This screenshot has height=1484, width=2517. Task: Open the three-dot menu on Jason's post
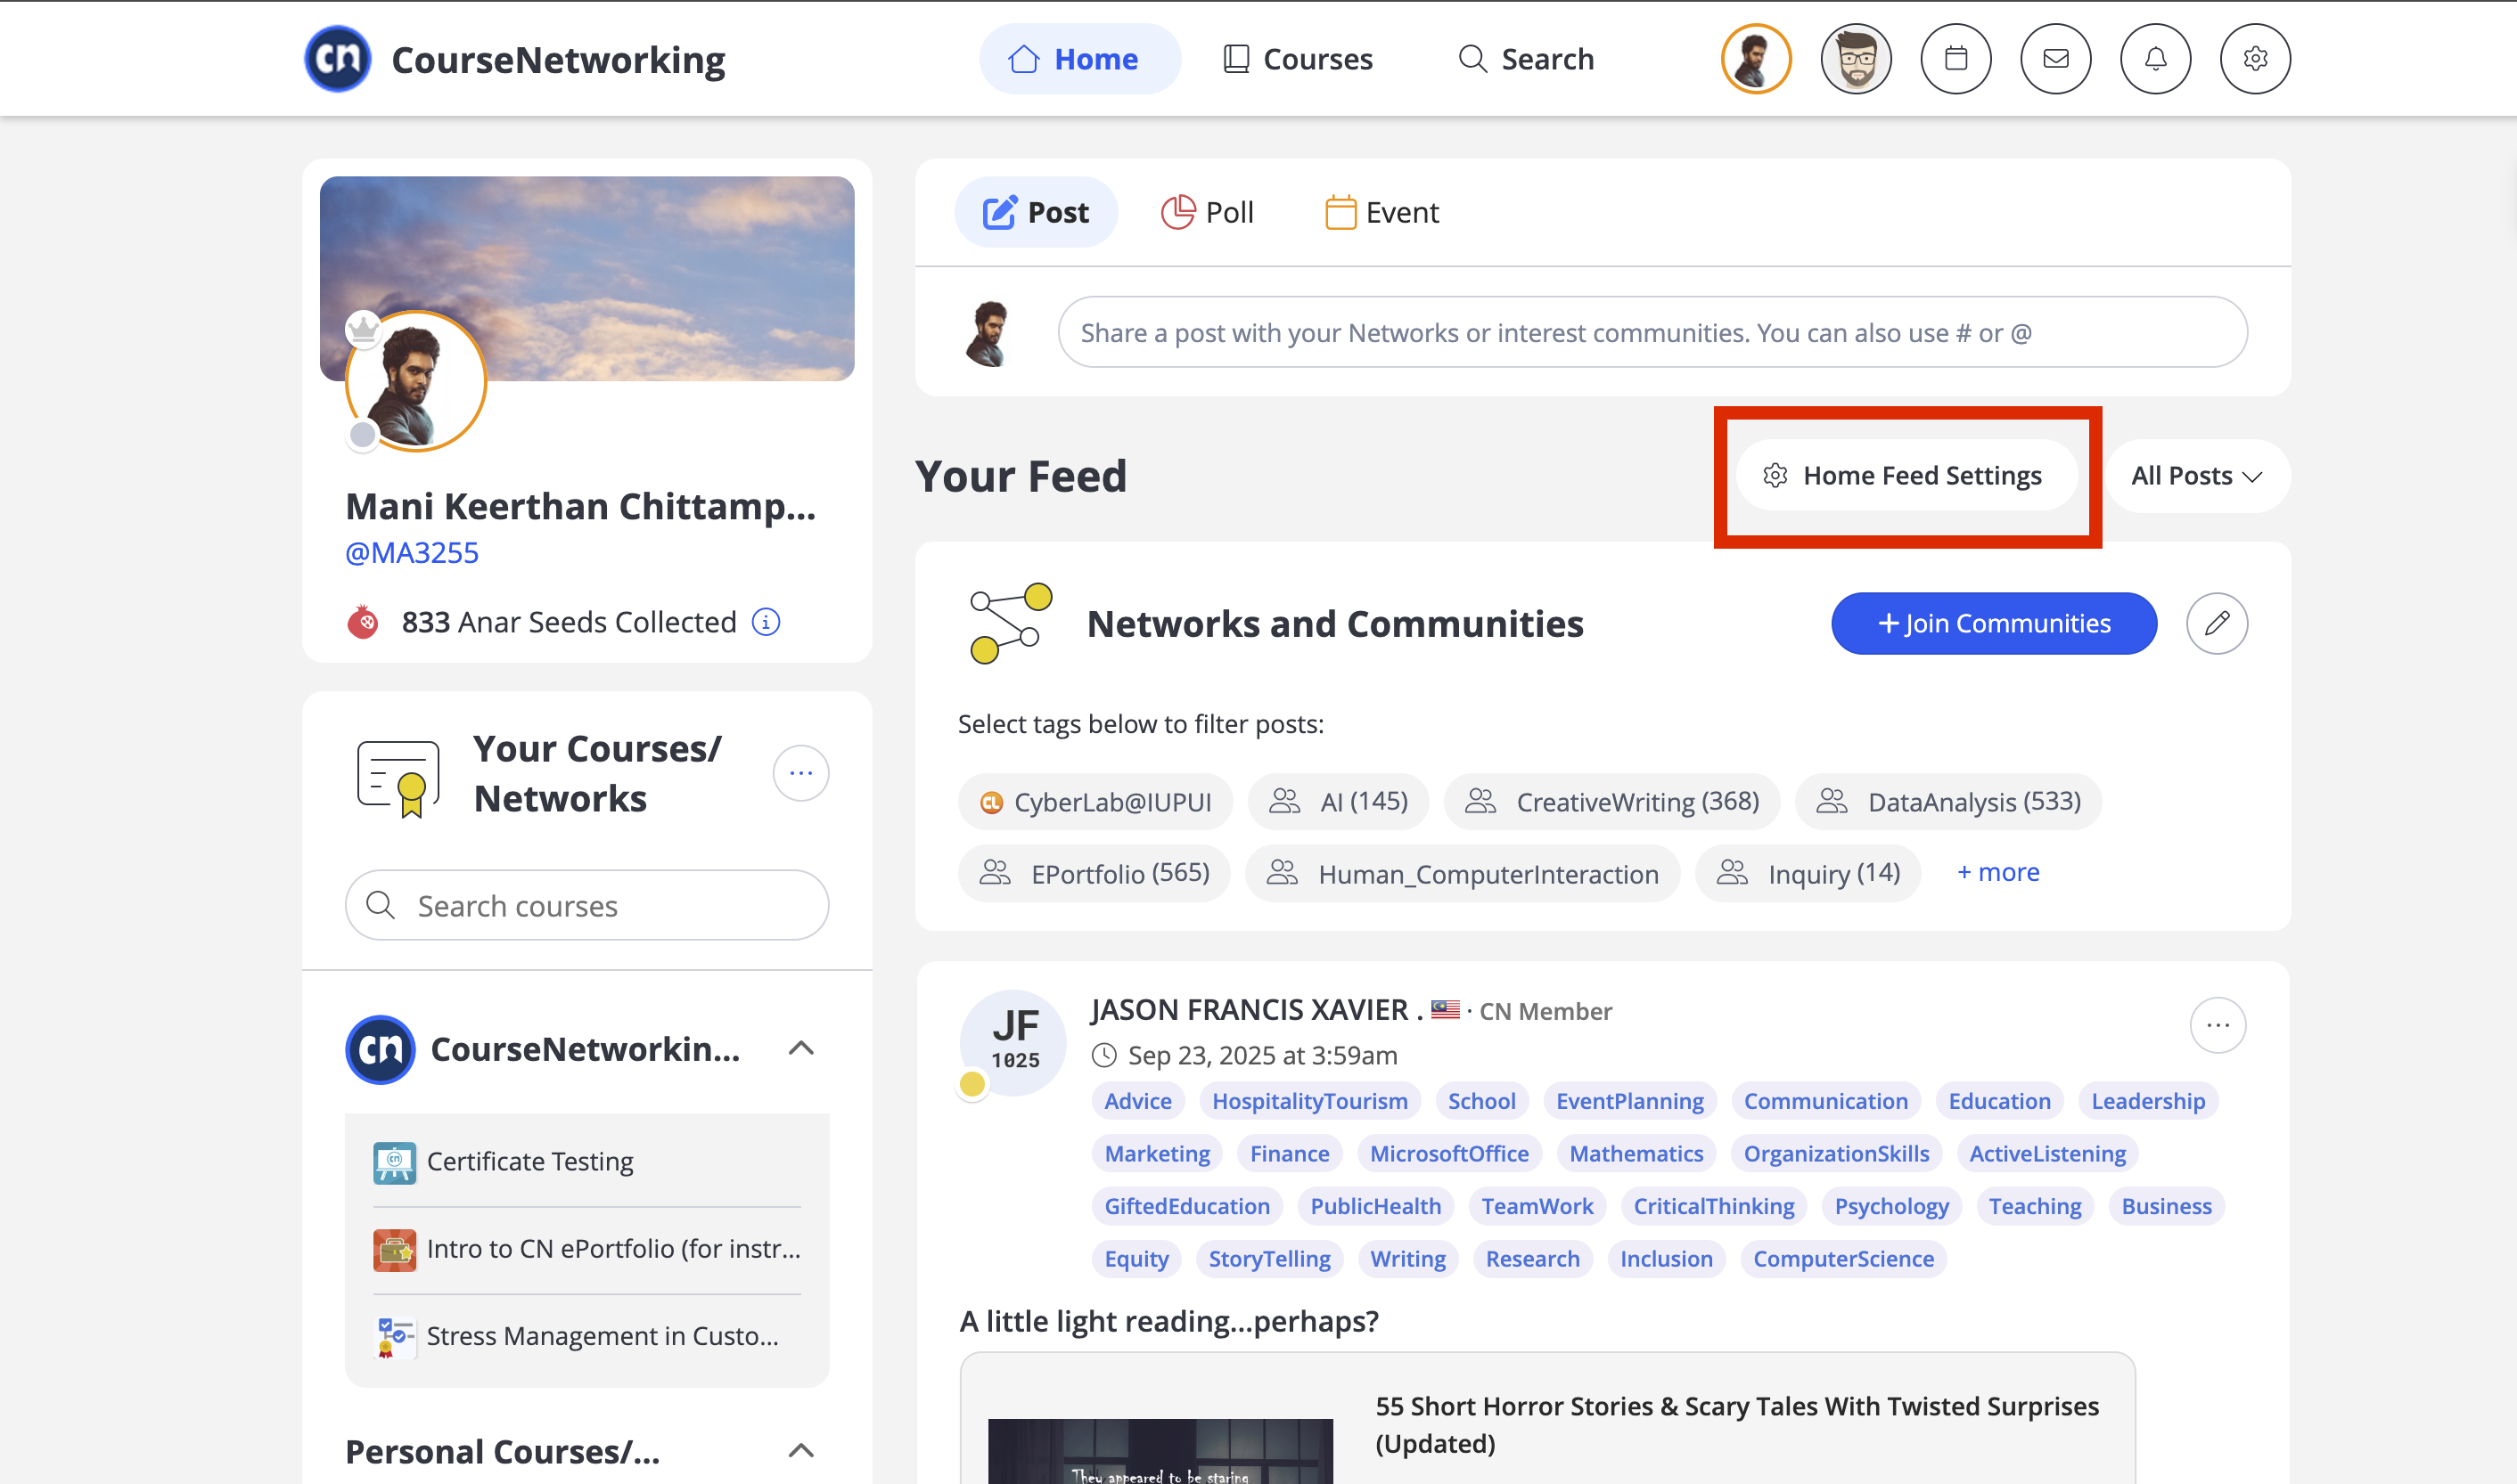click(2218, 1025)
